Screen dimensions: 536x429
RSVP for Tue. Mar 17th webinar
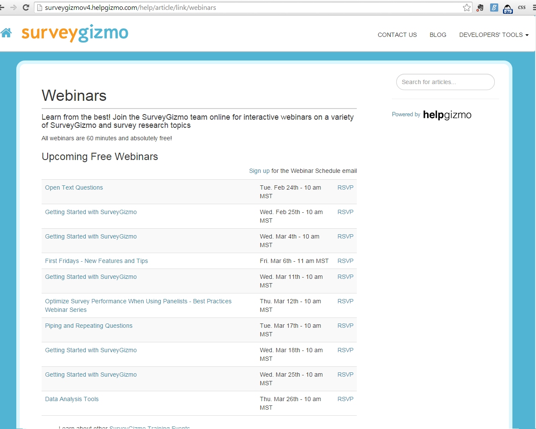[x=345, y=326]
